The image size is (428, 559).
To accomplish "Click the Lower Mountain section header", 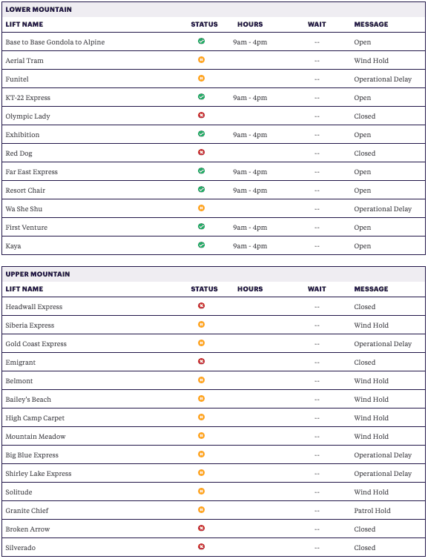I will pyautogui.click(x=39, y=10).
